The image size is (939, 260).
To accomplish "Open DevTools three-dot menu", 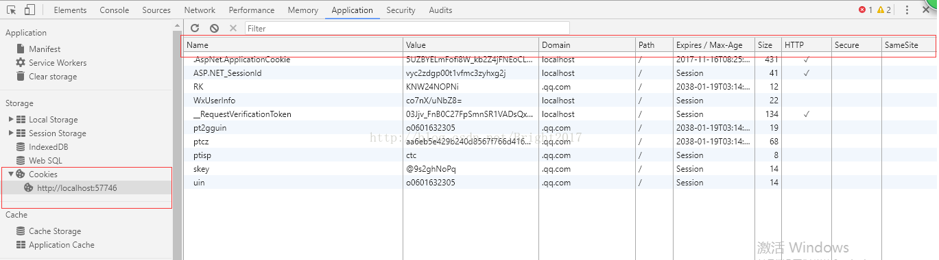I will 907,10.
